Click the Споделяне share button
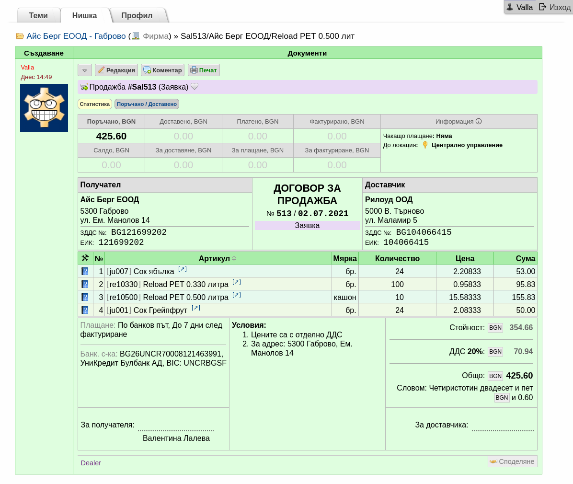 [512, 461]
